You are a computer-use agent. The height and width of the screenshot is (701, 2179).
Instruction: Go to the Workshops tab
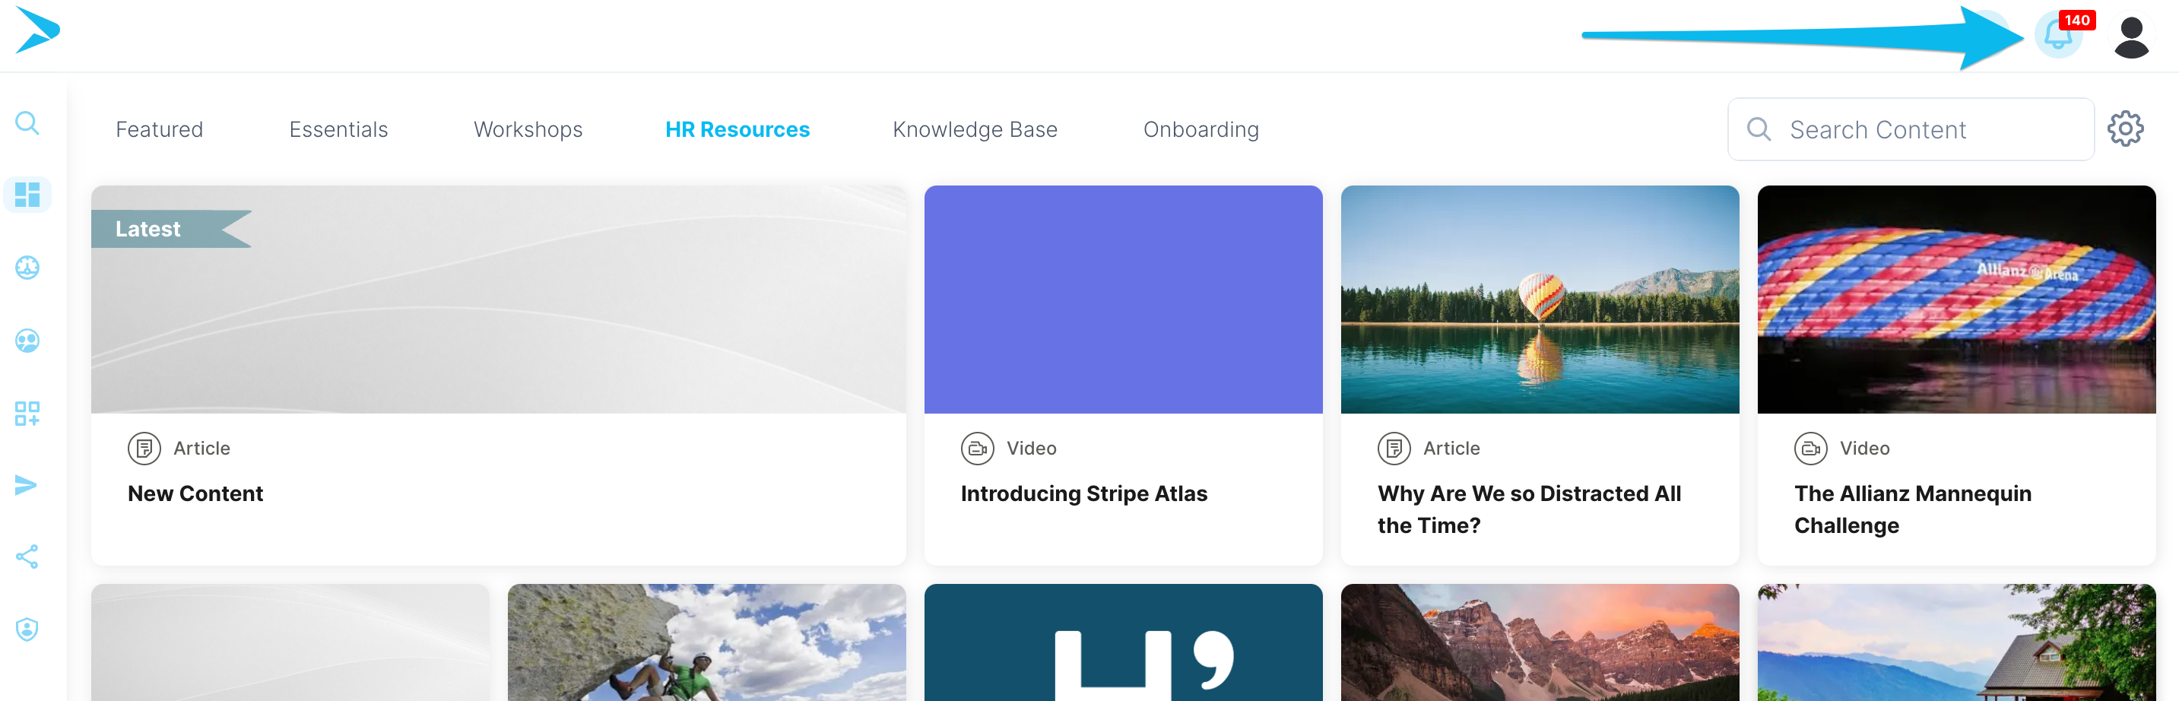(528, 129)
